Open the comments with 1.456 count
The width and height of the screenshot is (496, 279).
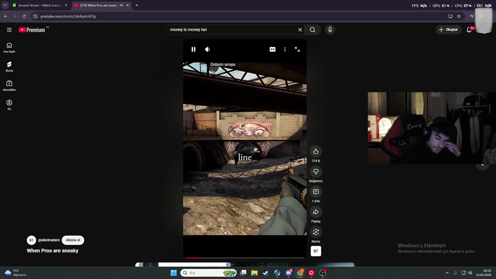click(x=316, y=192)
